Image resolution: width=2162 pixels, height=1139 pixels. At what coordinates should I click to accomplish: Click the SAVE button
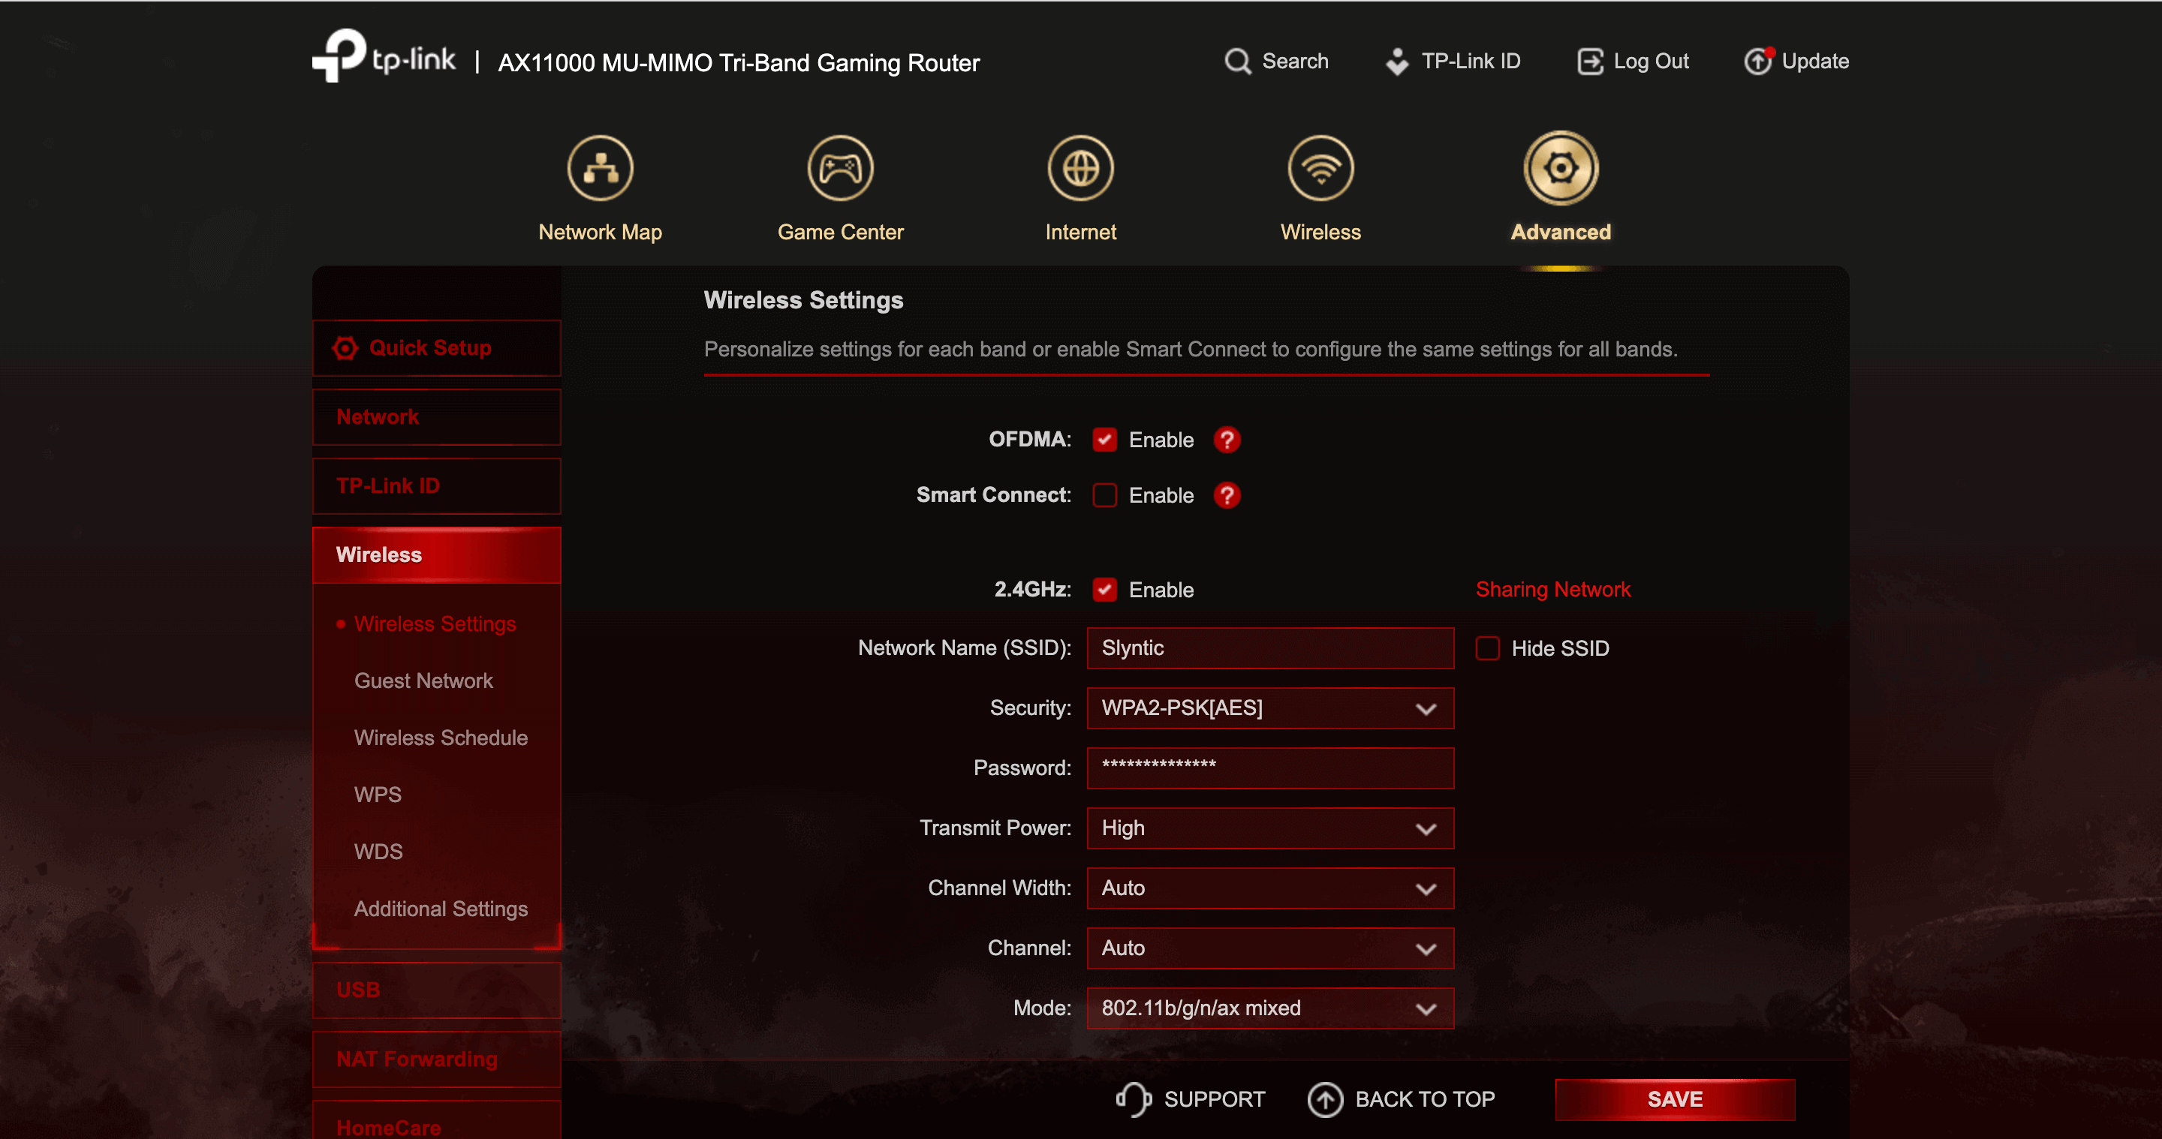[1674, 1099]
